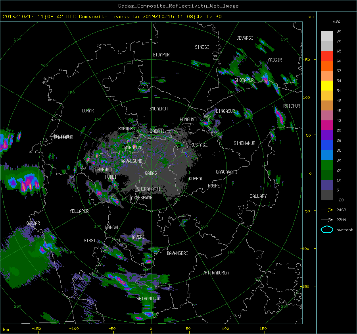Click the DAVANGERI city label
The height and width of the screenshot is (334, 357).
tap(177, 253)
